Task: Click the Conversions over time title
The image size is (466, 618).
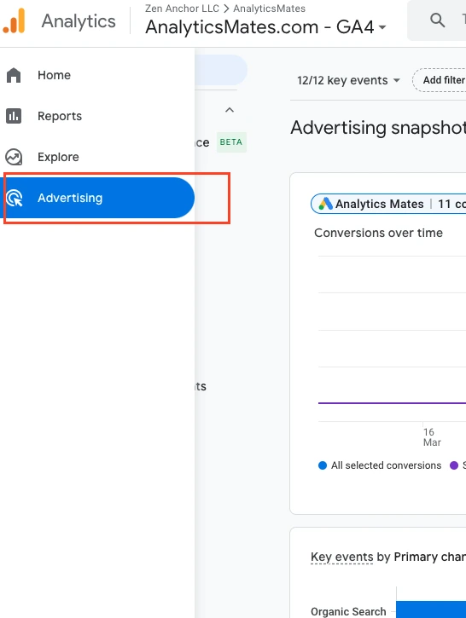Action: point(378,233)
